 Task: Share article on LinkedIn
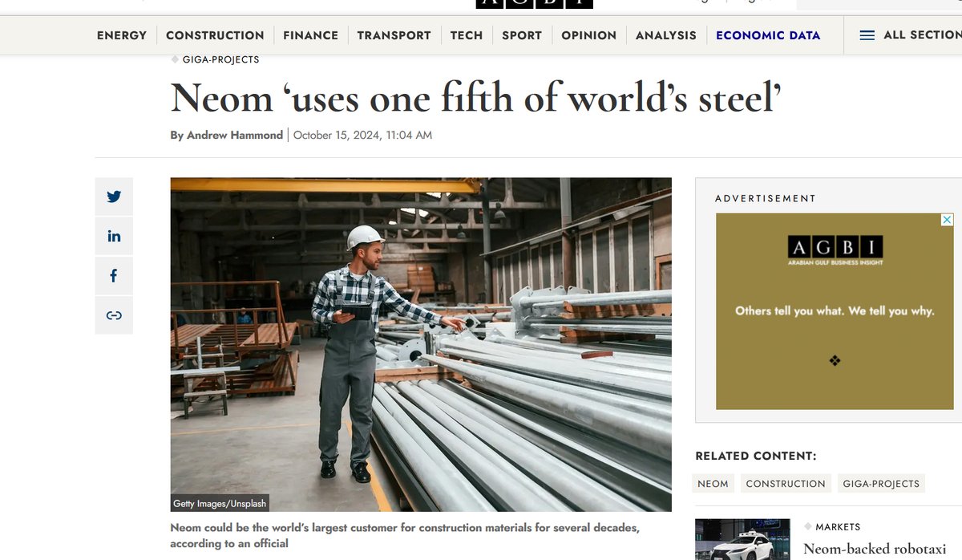coord(114,236)
